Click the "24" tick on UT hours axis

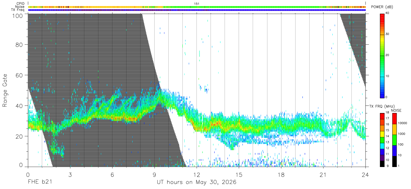click(x=365, y=175)
